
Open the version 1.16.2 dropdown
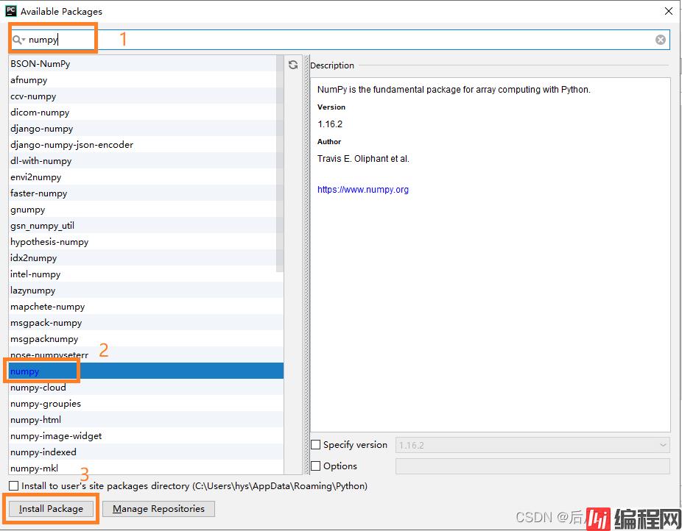click(x=532, y=445)
